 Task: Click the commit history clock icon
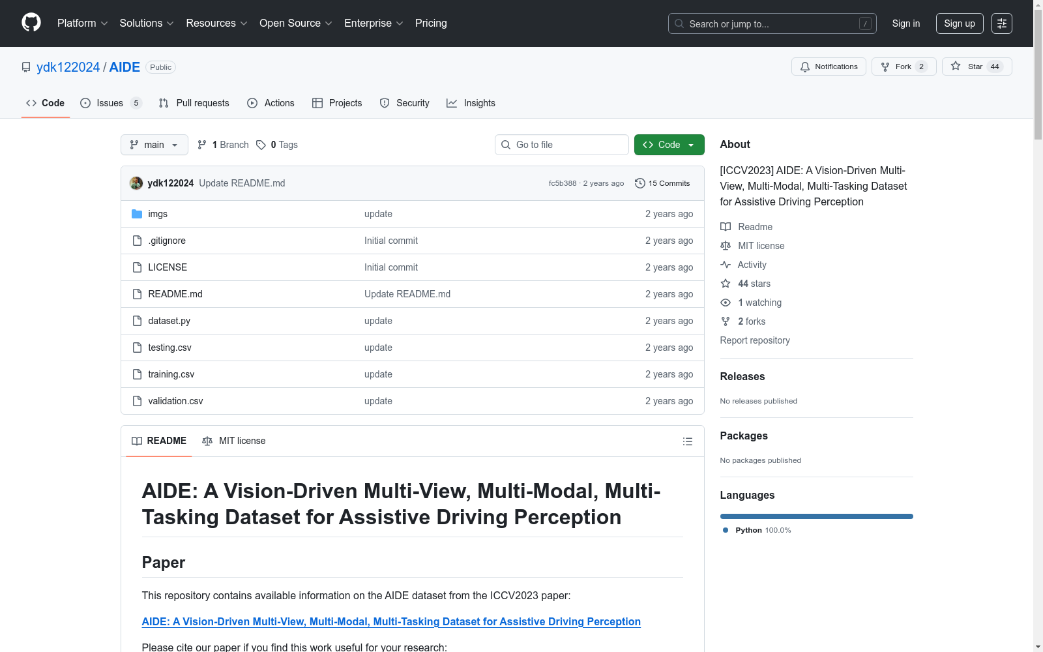(640, 183)
